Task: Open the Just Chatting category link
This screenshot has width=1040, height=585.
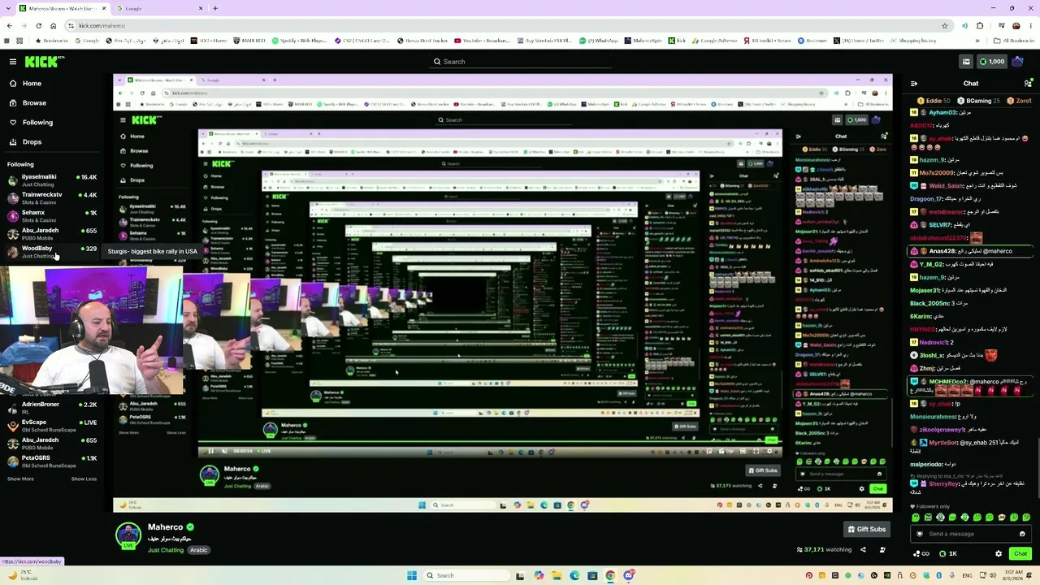Action: tap(166, 550)
